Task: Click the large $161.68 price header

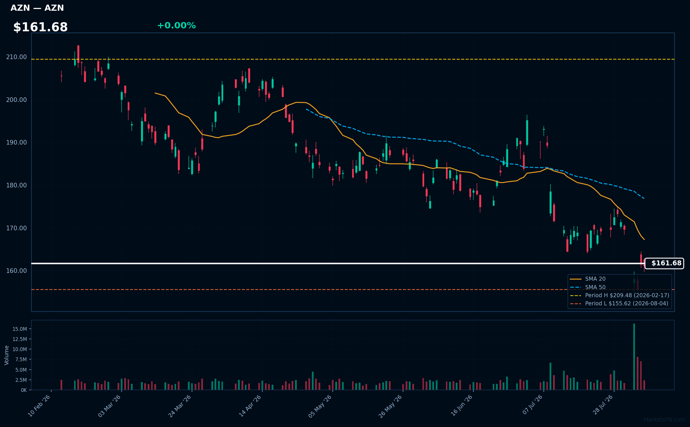Action: coord(41,28)
